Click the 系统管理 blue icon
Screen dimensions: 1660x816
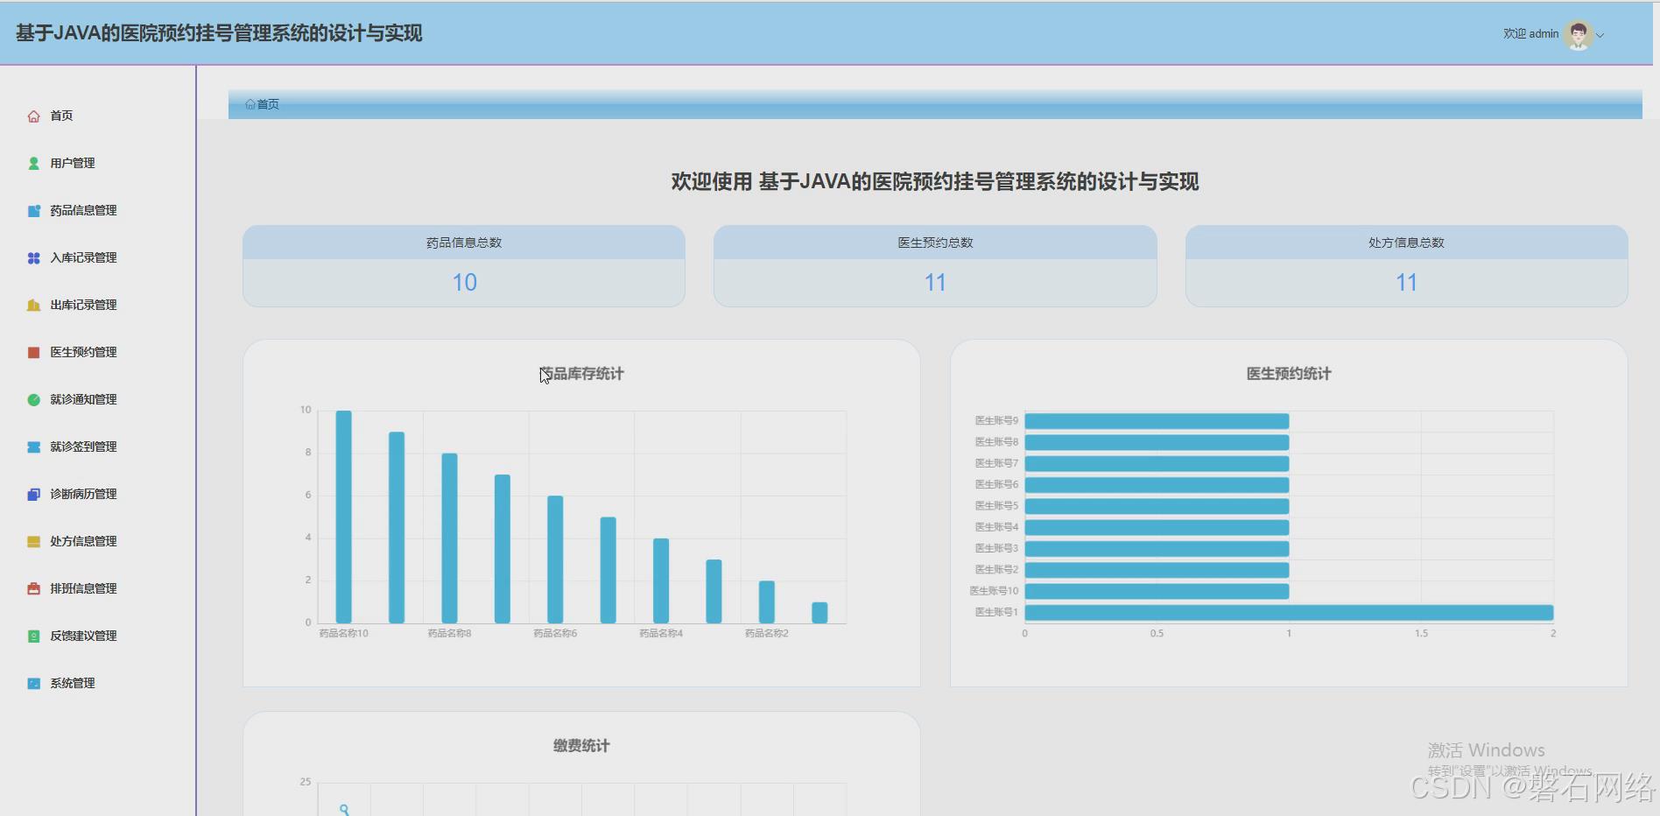coord(33,684)
